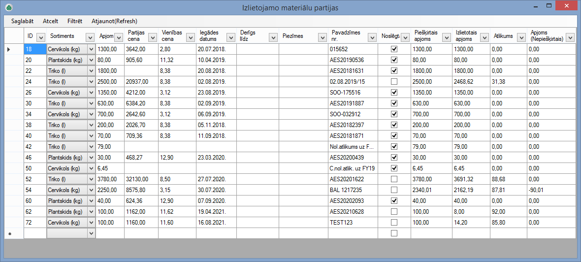Open Piezīmes column filter dropdown
Viewport: 581px width, 262px height.
tap(322, 36)
